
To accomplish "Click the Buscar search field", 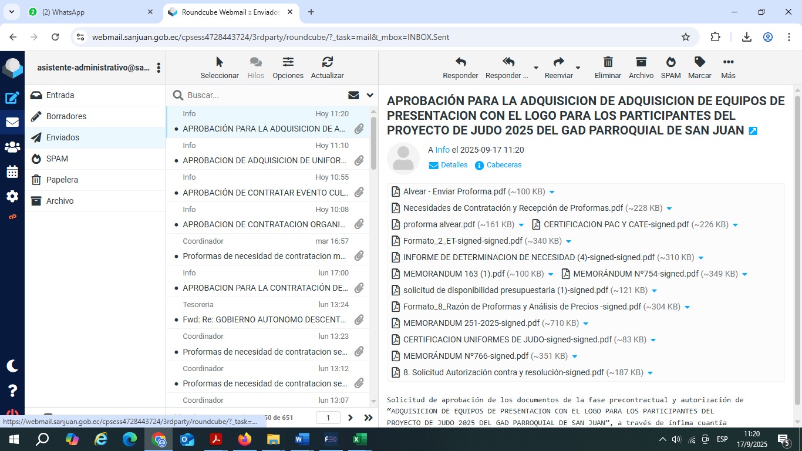I will (264, 95).
